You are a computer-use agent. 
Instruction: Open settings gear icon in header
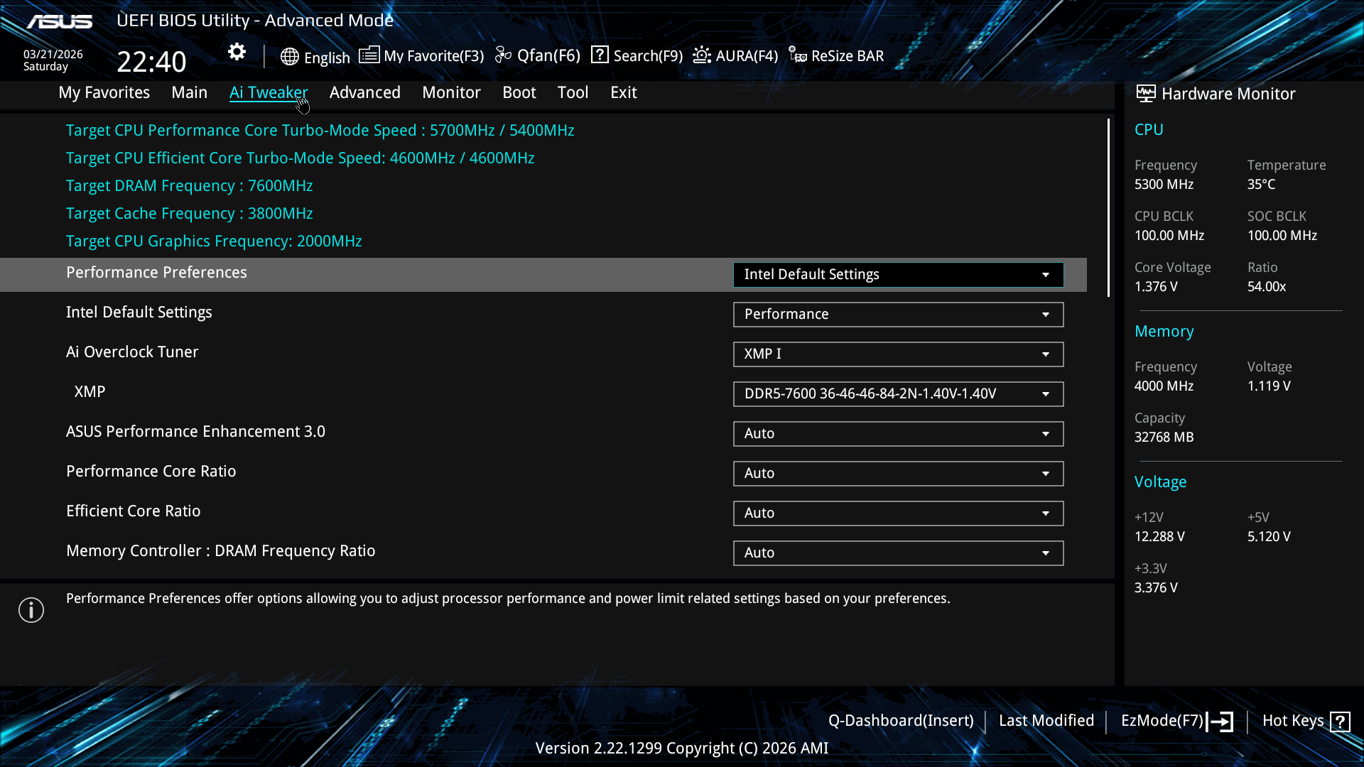237,52
